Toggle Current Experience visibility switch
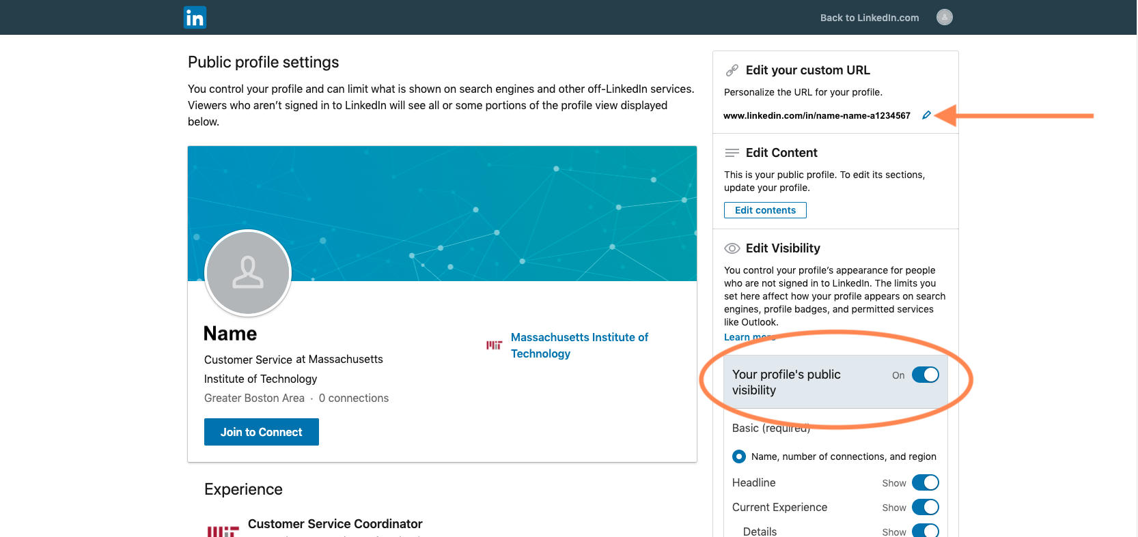Viewport: 1138px width, 537px height. point(925,508)
